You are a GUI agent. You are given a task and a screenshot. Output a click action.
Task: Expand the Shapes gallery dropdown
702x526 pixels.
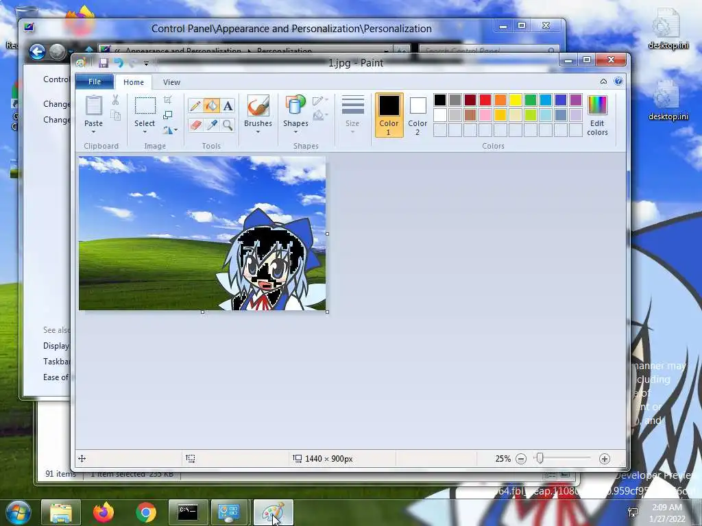tap(295, 132)
